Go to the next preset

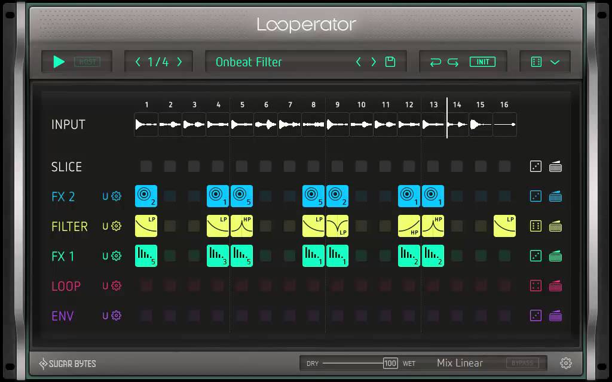tap(374, 61)
